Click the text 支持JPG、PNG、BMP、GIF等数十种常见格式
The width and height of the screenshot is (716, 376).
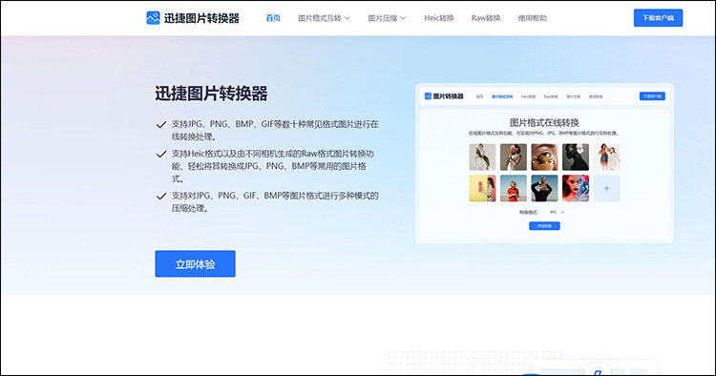(275, 130)
